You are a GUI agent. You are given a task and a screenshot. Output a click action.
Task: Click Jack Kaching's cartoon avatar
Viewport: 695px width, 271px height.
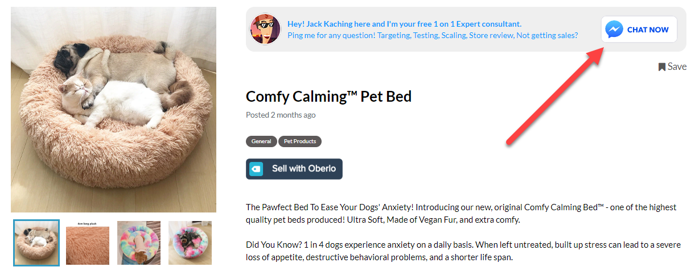[x=265, y=29]
